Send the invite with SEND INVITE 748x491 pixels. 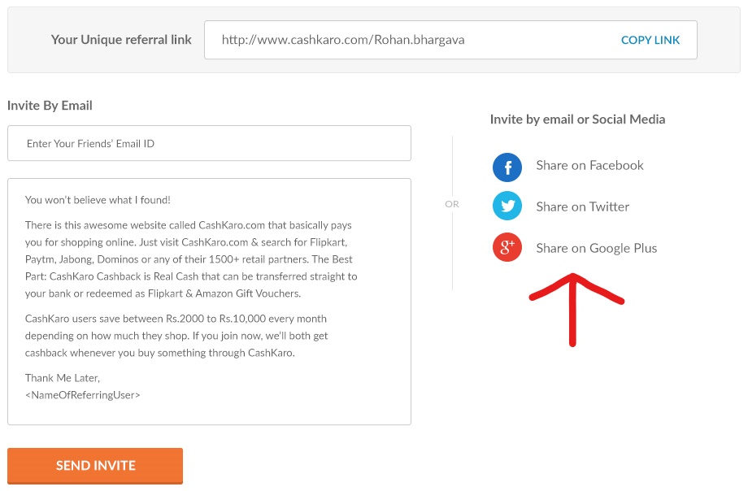[x=95, y=466]
